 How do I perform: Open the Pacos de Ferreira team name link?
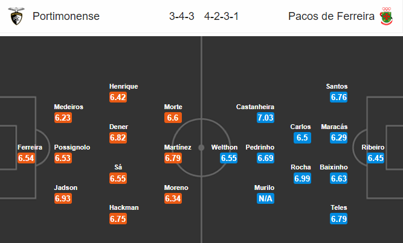point(331,16)
